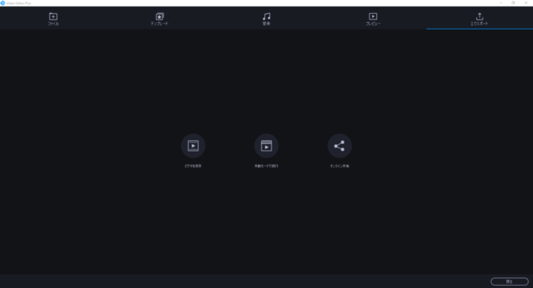Viewport: 533px width, 288px height.
Task: Open the ファイル tab label
Action: (x=53, y=24)
